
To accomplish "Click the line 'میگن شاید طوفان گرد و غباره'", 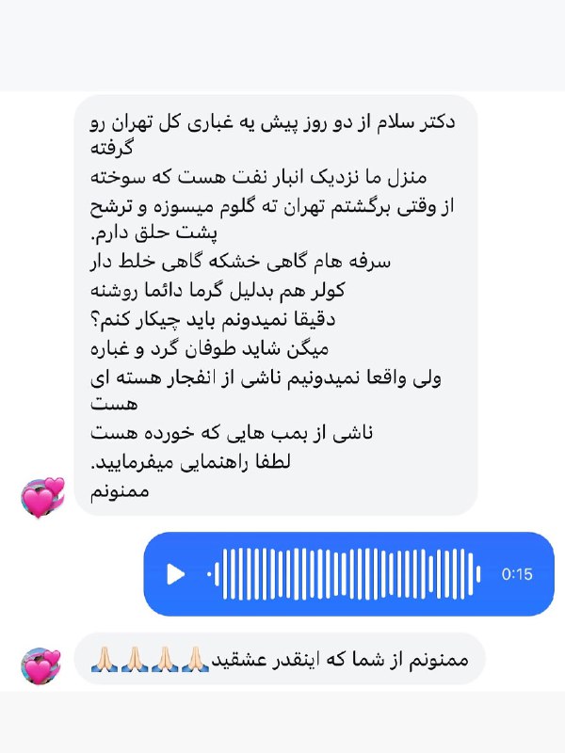I will click(209, 349).
